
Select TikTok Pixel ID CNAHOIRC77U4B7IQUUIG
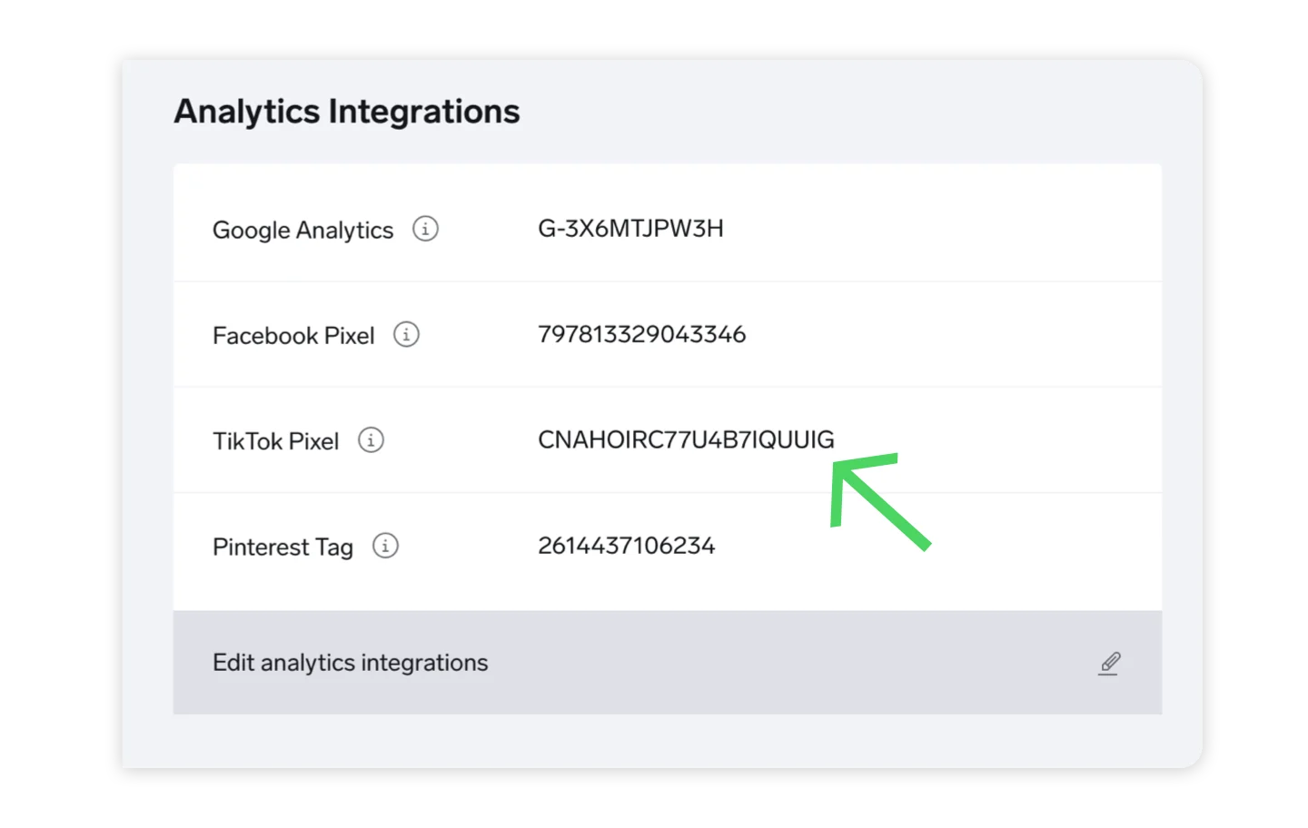686,439
